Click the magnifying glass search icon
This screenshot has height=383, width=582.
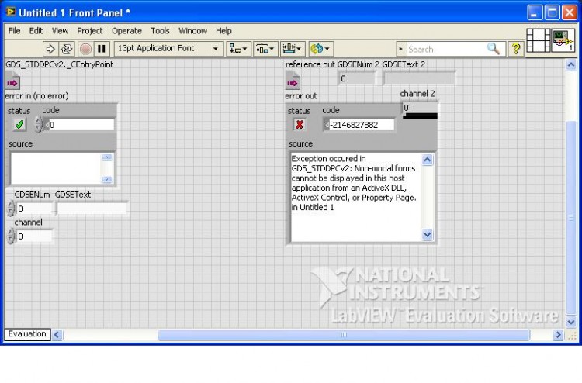pyautogui.click(x=494, y=49)
